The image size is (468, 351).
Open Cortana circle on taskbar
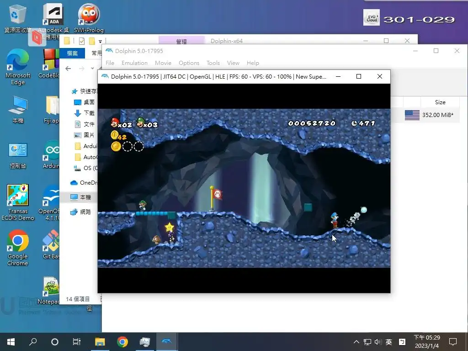click(x=55, y=342)
